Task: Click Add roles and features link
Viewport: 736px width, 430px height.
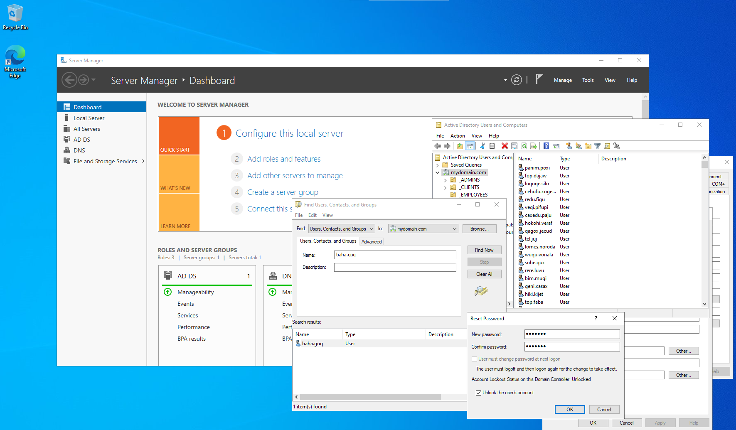Action: tap(284, 159)
